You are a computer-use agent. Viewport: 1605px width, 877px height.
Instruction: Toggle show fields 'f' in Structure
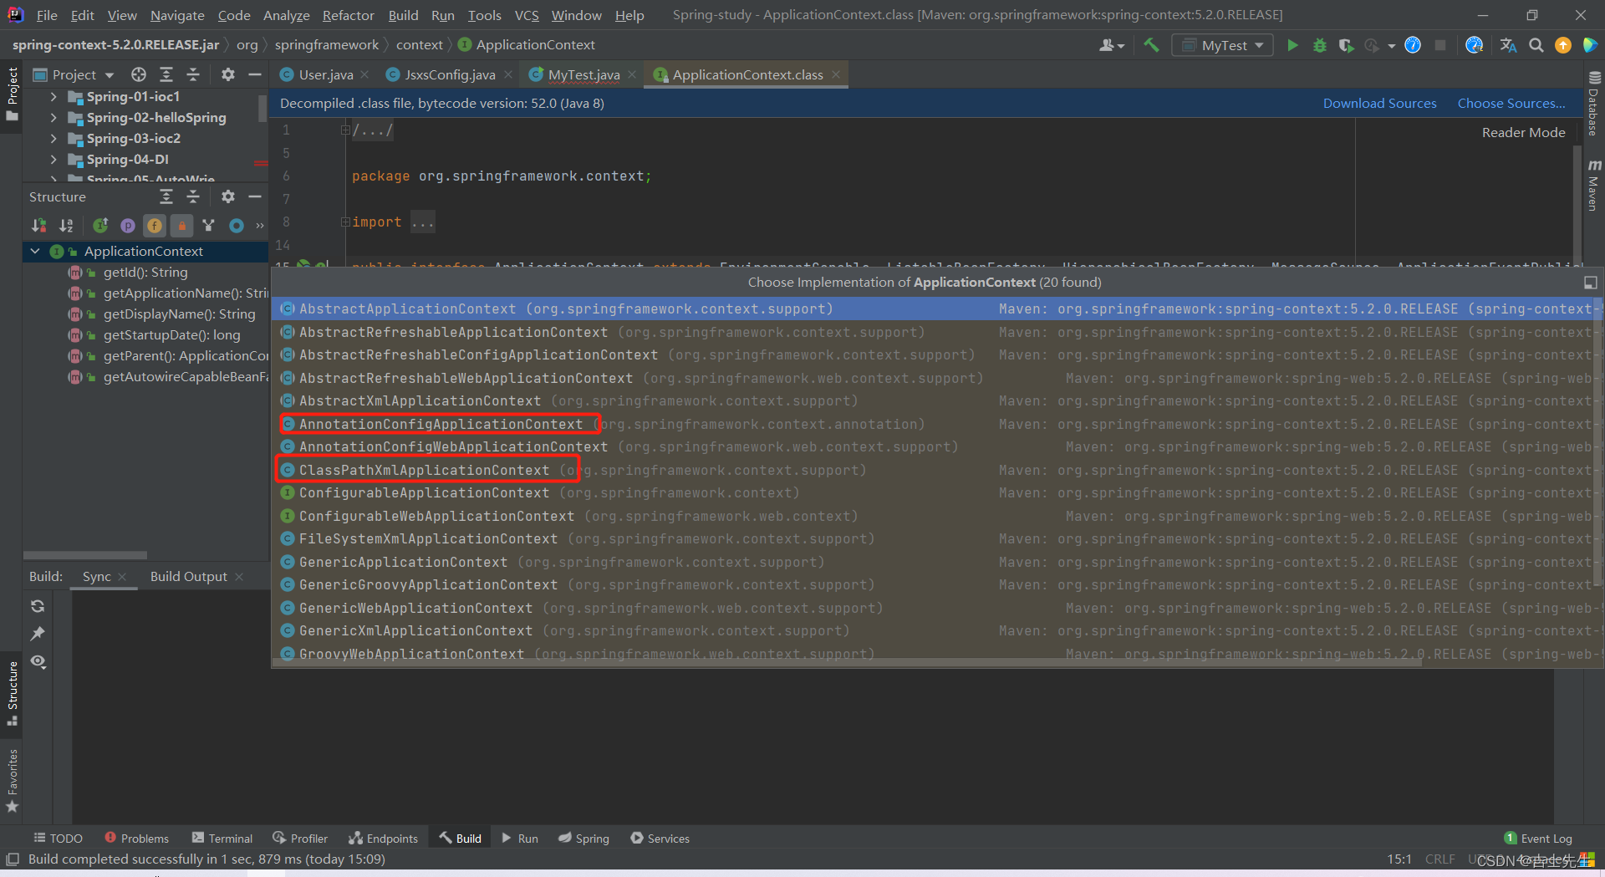[x=155, y=225]
